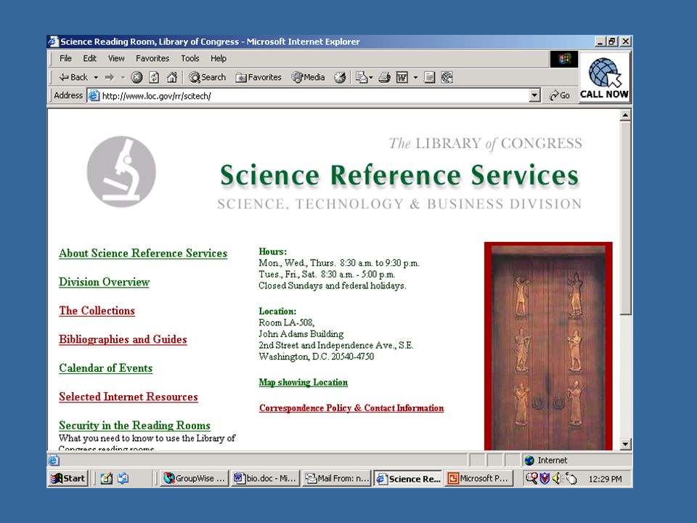Viewport: 697px width, 523px height.
Task: Stop page loading with Stop icon
Action: (x=137, y=78)
